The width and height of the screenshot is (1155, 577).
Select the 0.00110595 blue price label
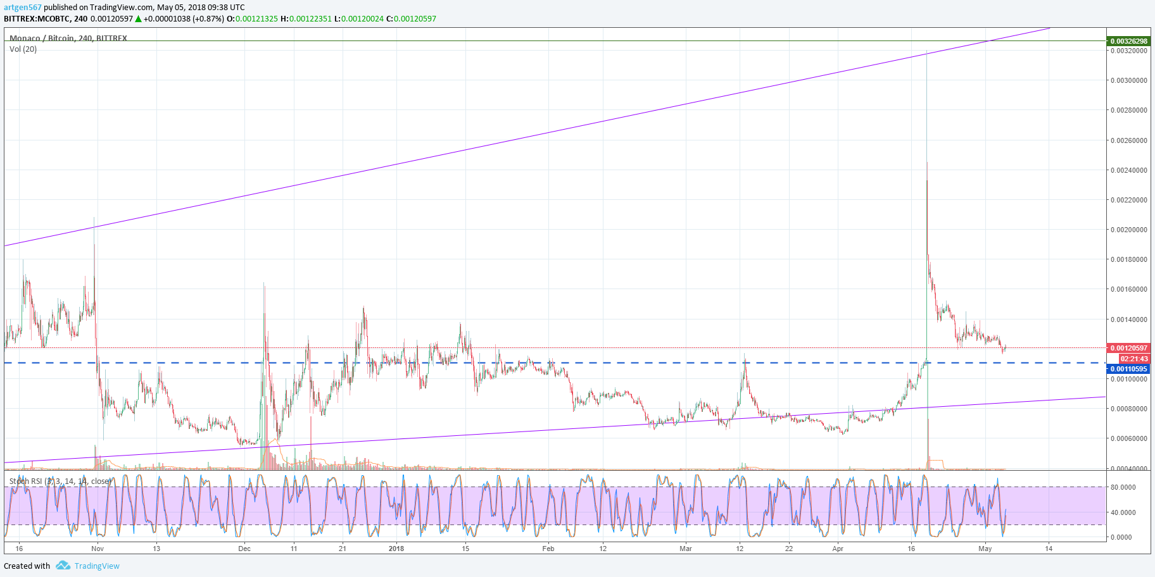[x=1128, y=369]
